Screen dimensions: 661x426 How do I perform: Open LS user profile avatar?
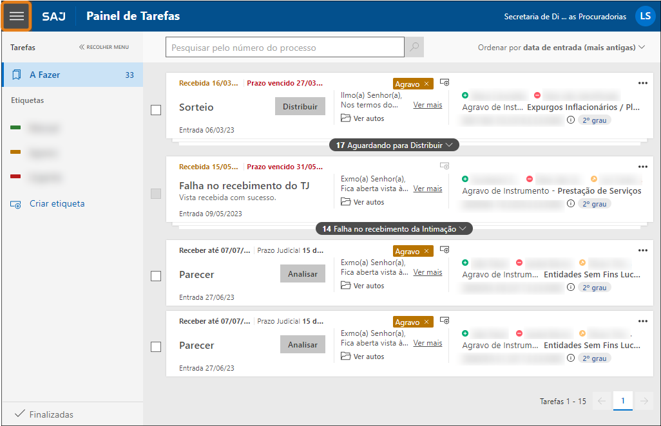coord(644,17)
